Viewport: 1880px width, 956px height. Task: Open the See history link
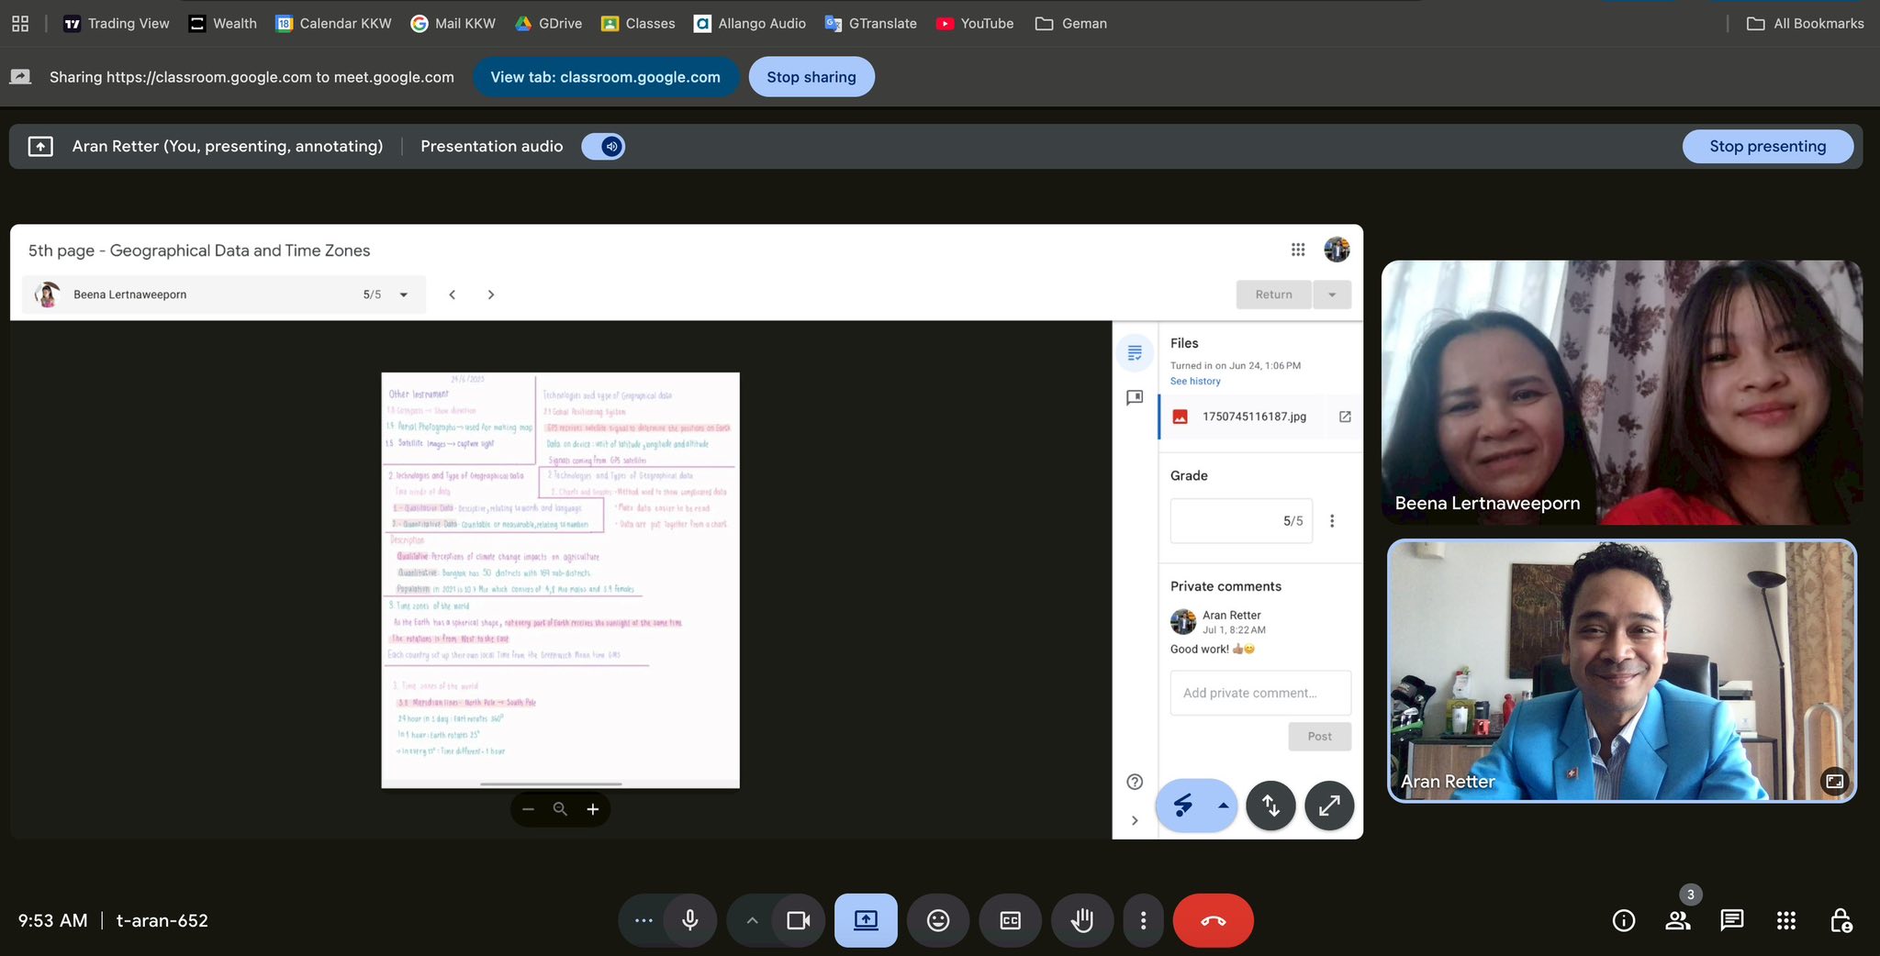(1195, 381)
